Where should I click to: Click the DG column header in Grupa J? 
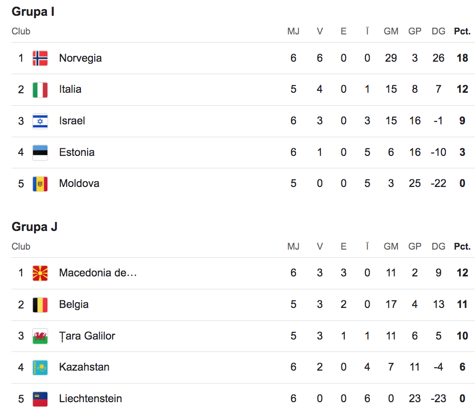[x=438, y=247]
